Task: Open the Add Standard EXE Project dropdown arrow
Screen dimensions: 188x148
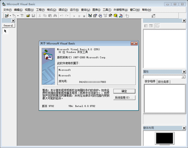Action: [x=10, y=16]
